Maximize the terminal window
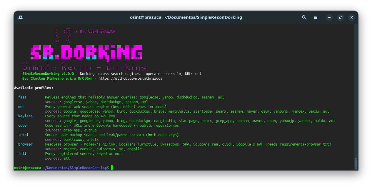372x187 pixels. 340,17
